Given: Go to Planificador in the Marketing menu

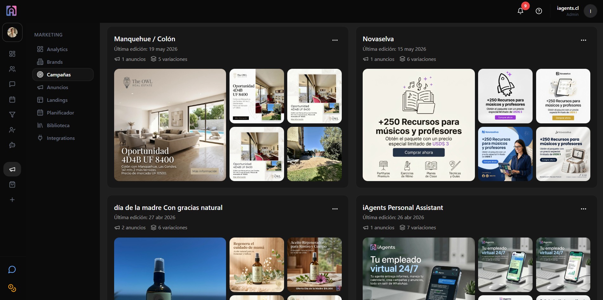Looking at the screenshot, I should [x=63, y=113].
